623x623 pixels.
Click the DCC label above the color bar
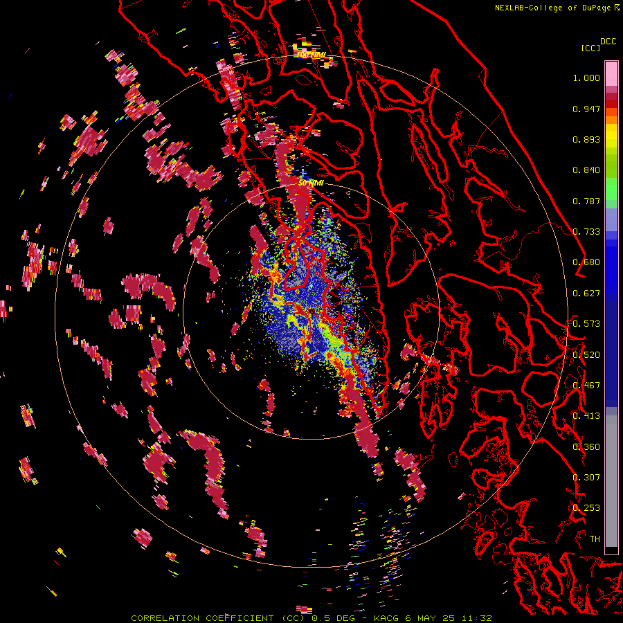coord(608,42)
